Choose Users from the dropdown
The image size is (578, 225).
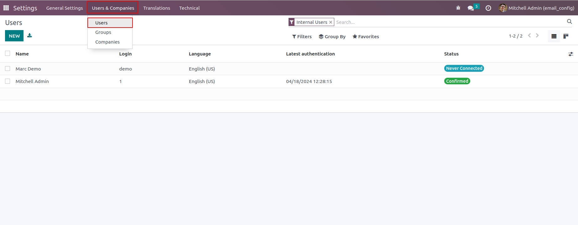(110, 23)
